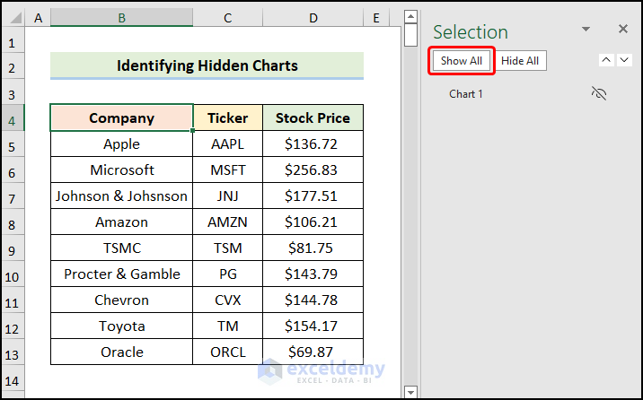Select the Apple cell
The image size is (643, 400).
pos(122,143)
